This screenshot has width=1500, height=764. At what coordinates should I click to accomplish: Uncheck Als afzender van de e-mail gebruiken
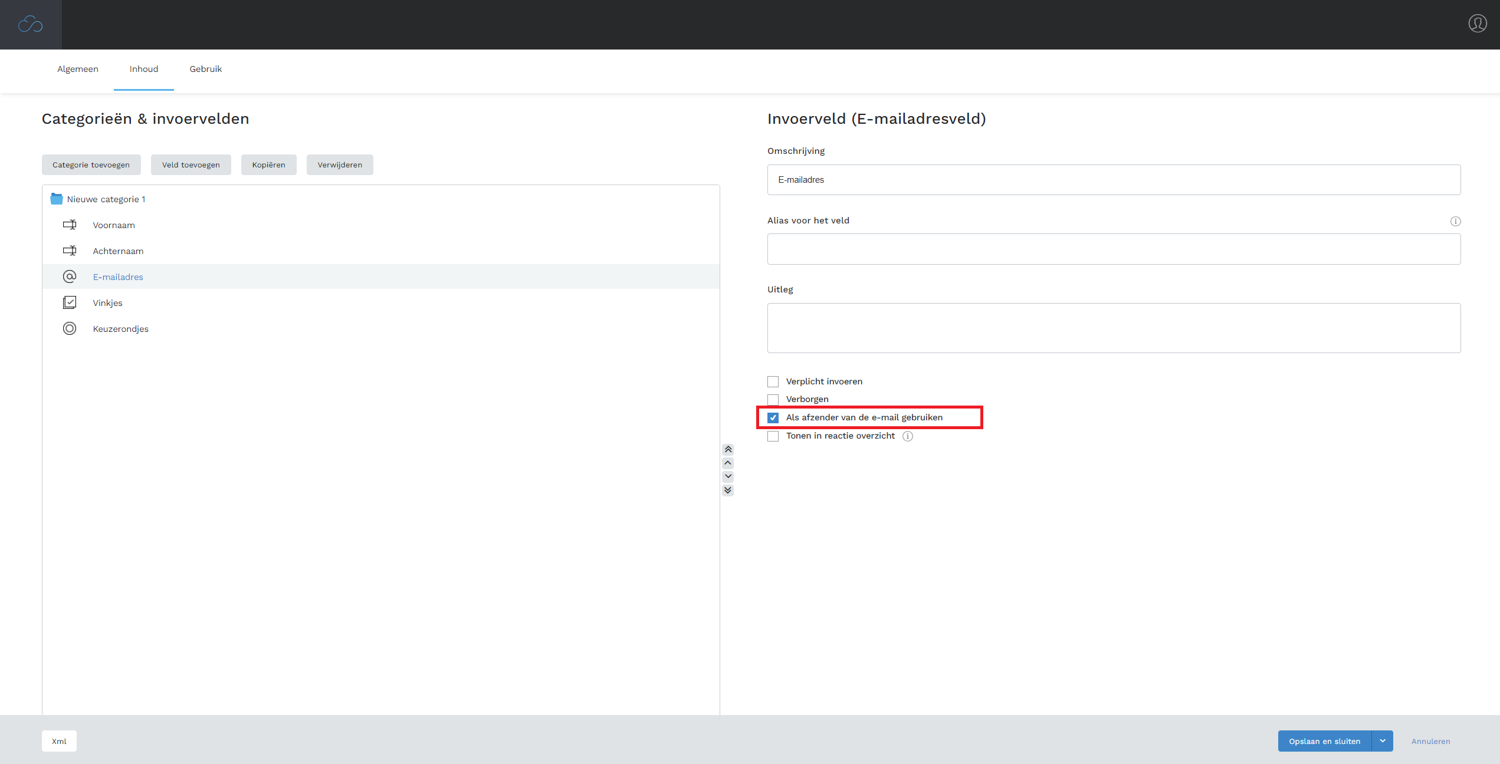pos(773,417)
